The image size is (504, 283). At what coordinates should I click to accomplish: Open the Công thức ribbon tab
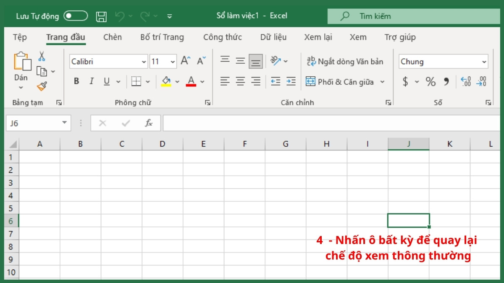(223, 37)
